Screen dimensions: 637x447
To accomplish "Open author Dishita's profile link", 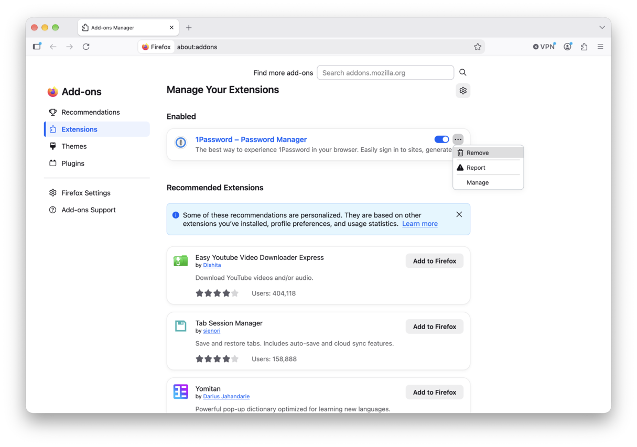I will pos(212,265).
